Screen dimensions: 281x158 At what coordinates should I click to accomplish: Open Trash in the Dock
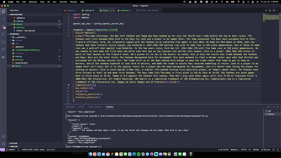click(191, 154)
